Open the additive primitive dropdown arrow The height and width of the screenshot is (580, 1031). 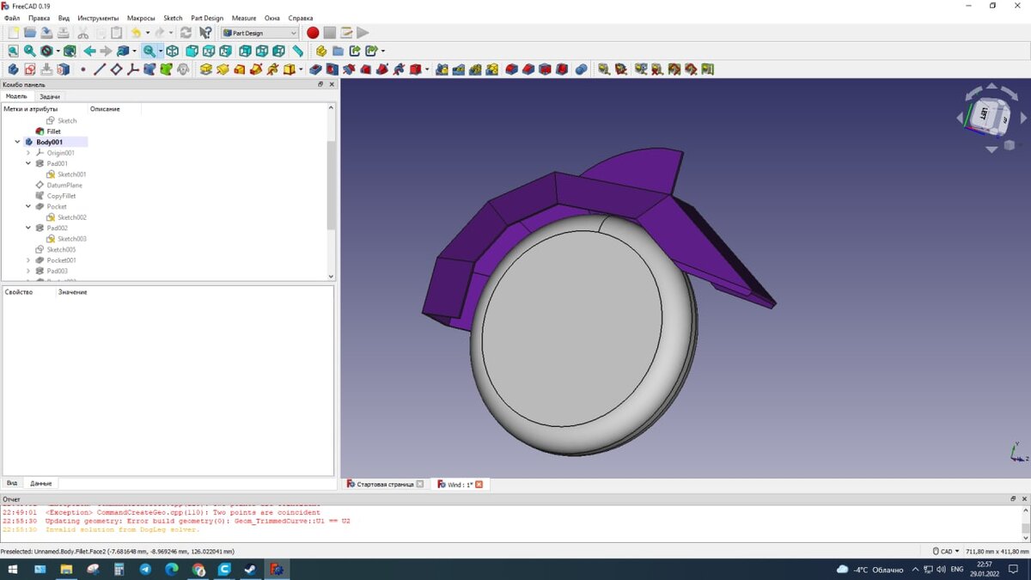click(x=301, y=69)
